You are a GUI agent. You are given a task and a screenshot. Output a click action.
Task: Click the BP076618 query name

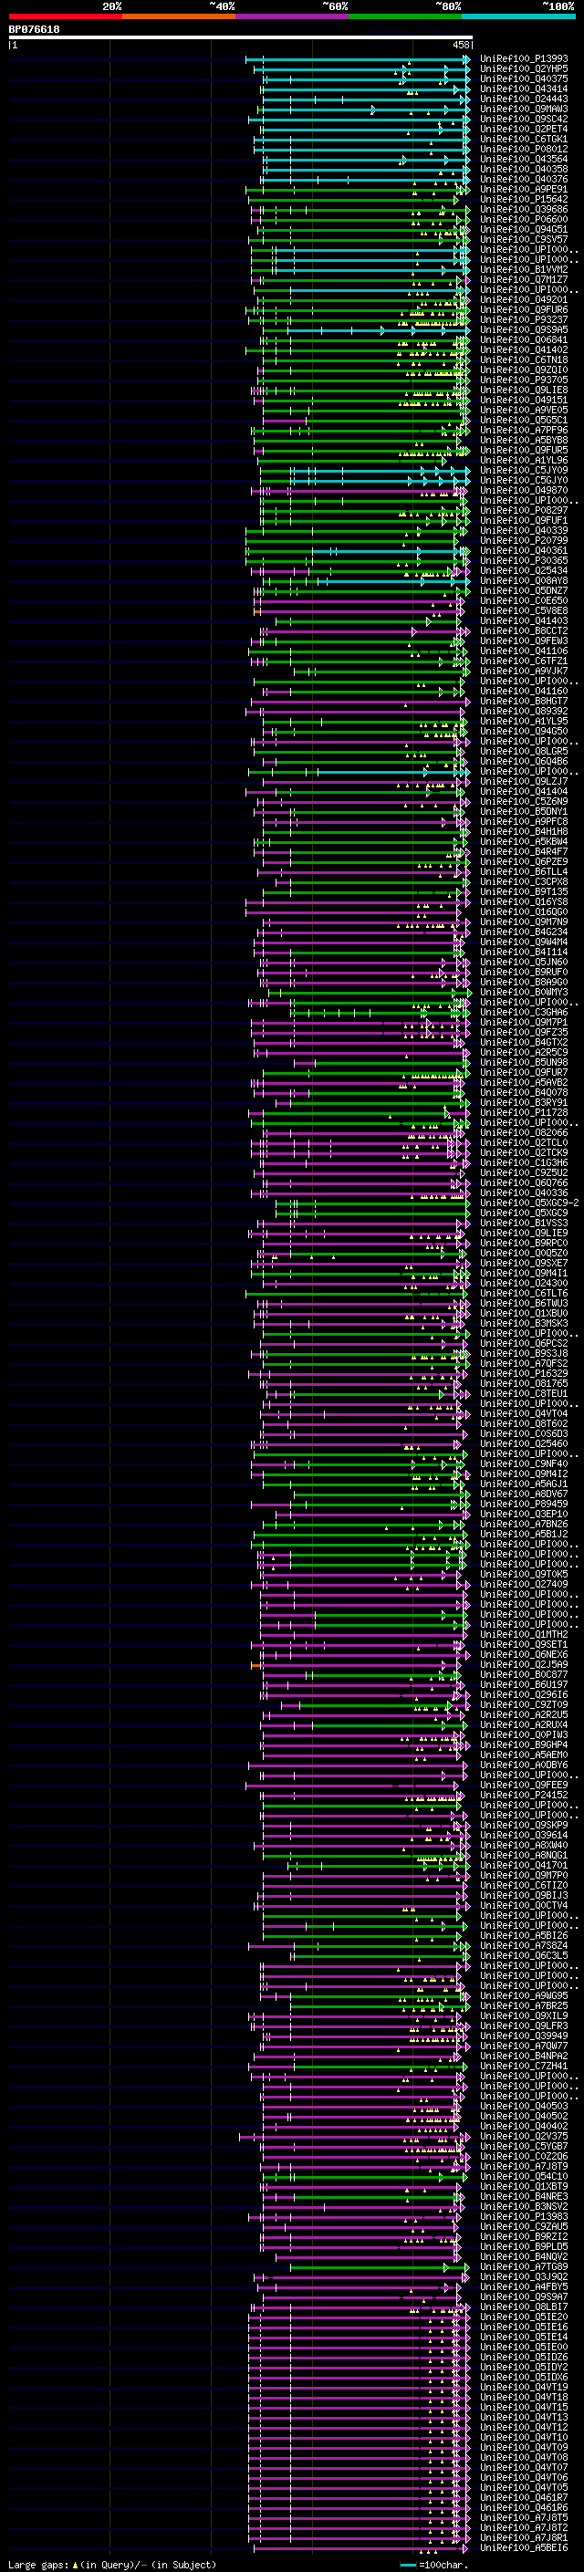click(34, 30)
